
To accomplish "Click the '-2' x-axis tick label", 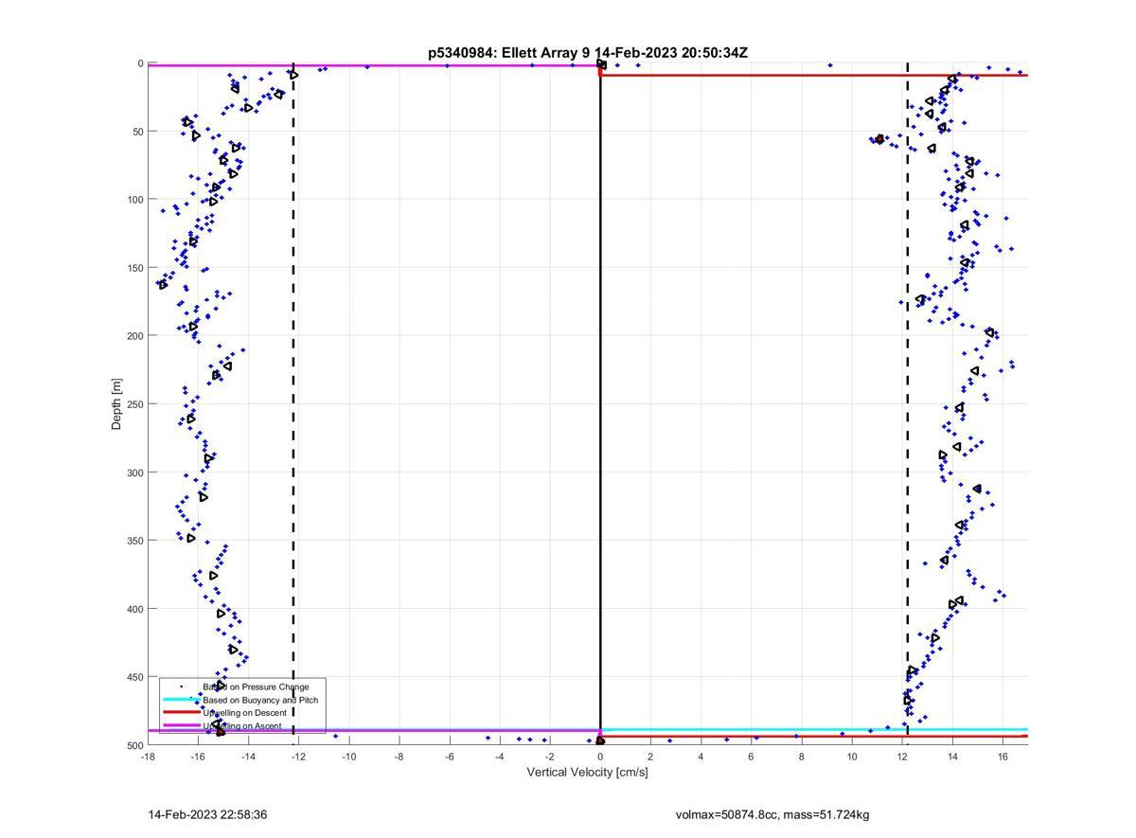I will [549, 757].
